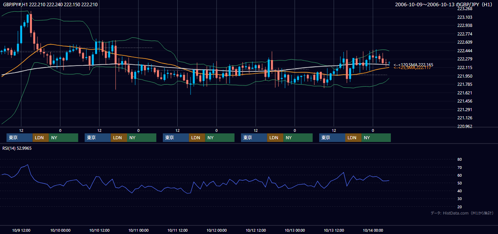Click price axis value 222.279

(464, 59)
